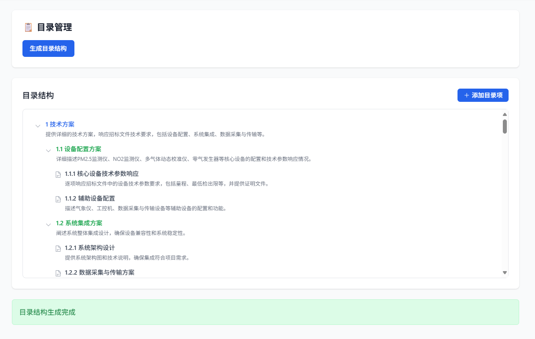Click the description starting 提供系统架构图
Viewport: 535px width, 339px height.
pos(127,258)
